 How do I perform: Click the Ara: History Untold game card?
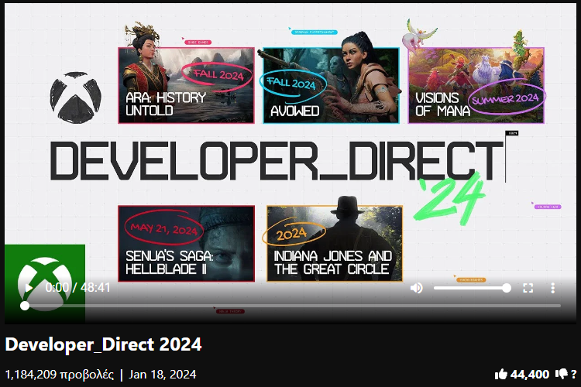click(x=186, y=86)
